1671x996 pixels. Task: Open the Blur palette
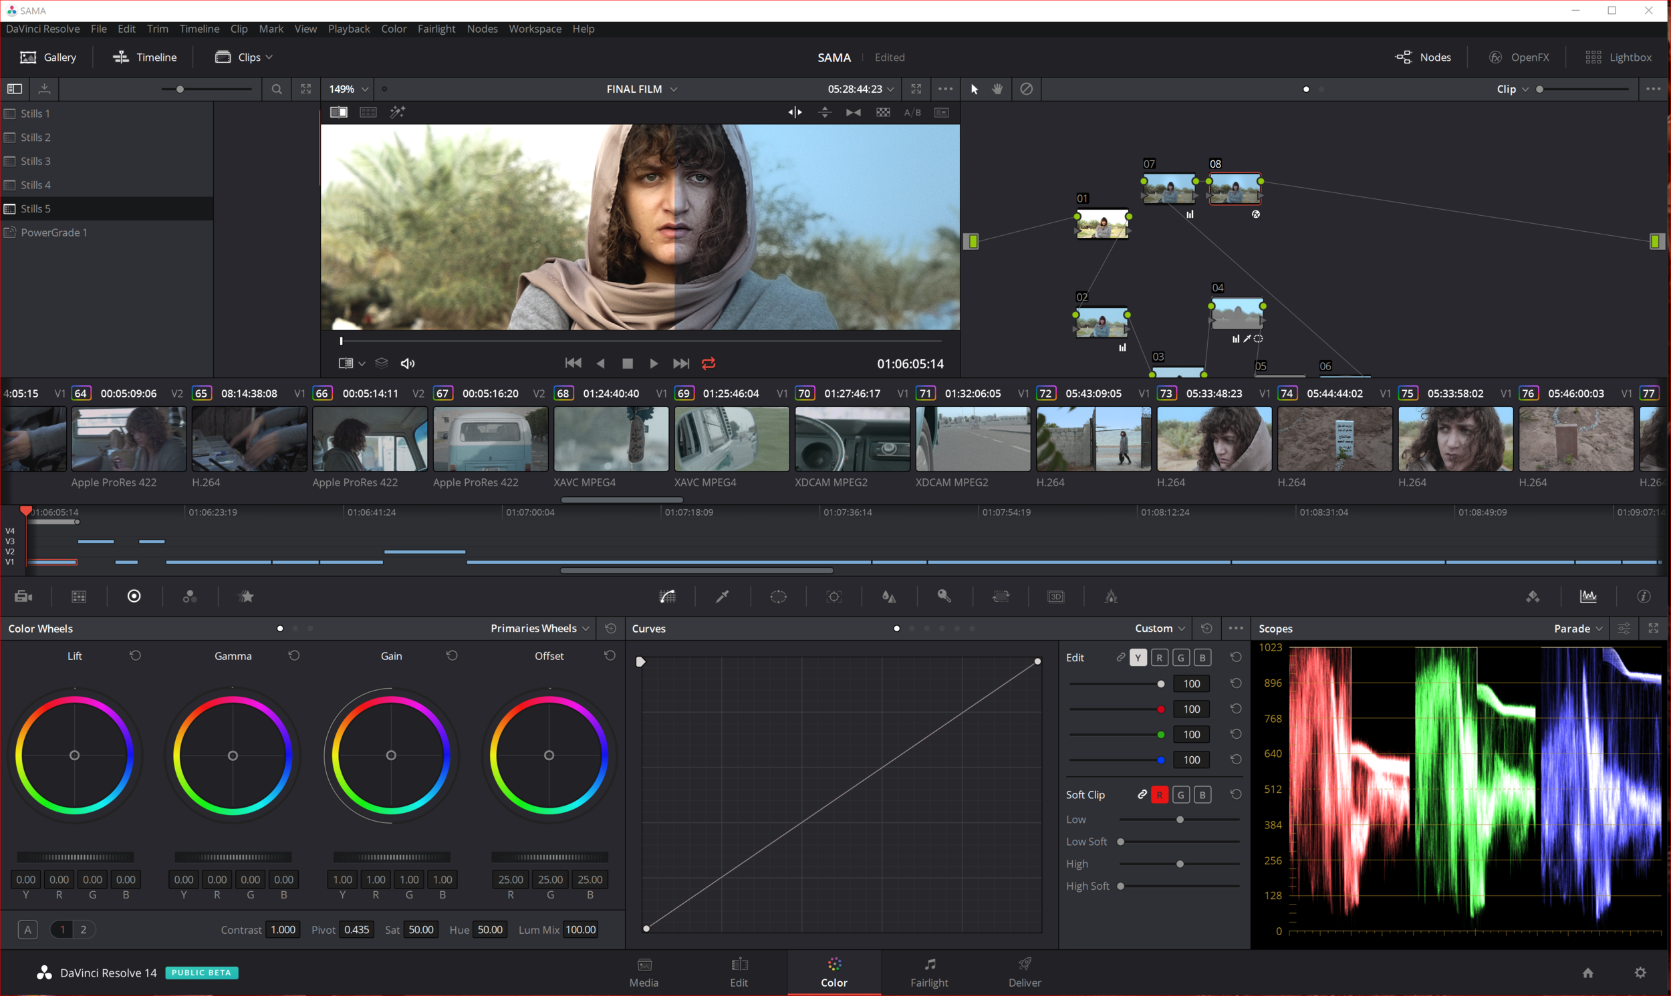[889, 596]
